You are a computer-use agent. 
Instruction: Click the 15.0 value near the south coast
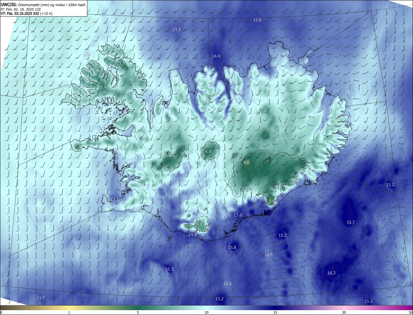pyautogui.click(x=238, y=215)
